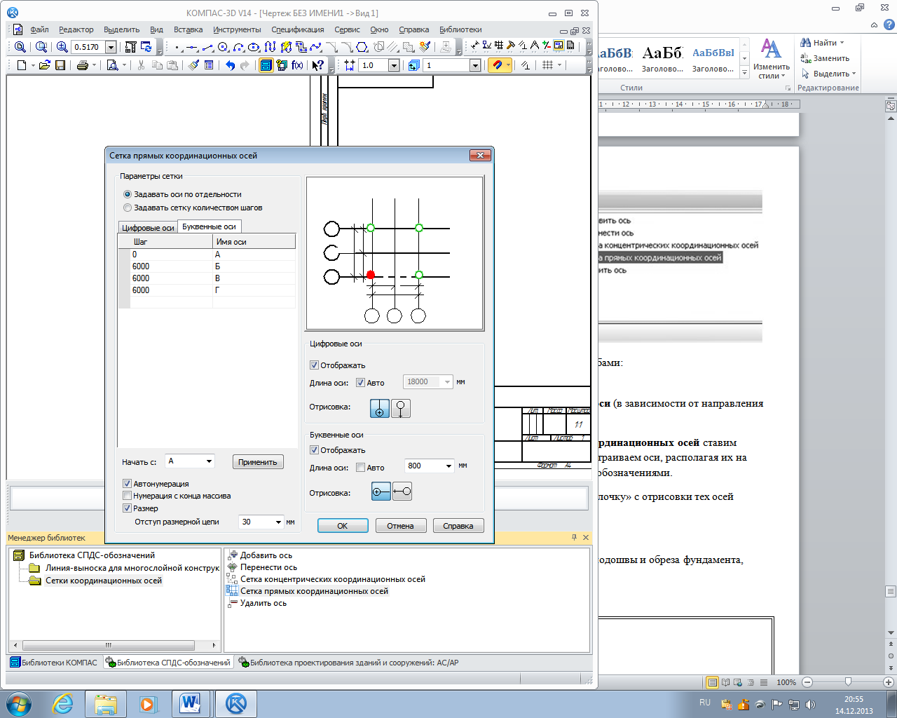Click the Variables f(x) icon
Viewport: 897px width, 718px height.
[x=298, y=65]
